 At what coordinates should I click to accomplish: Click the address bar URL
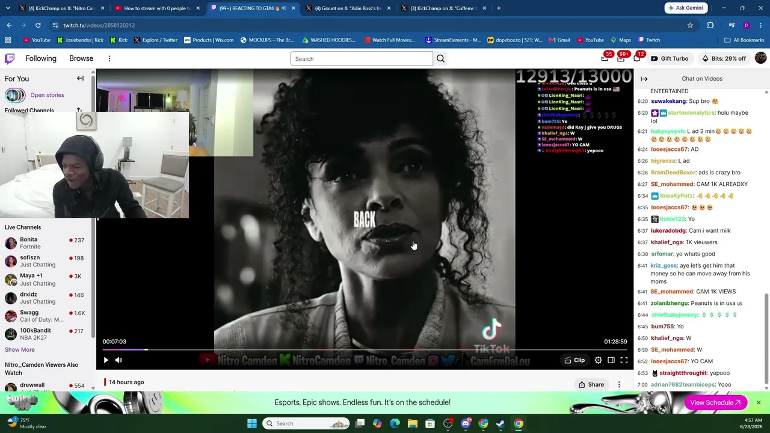pos(99,25)
